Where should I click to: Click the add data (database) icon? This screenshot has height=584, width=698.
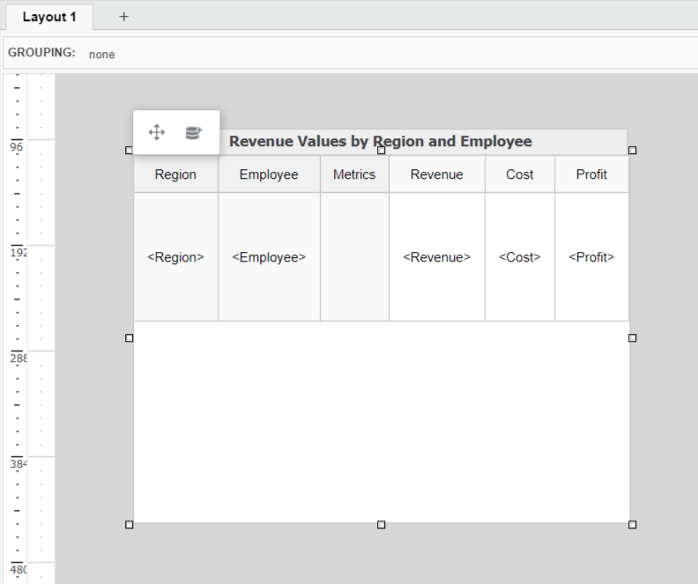[193, 132]
